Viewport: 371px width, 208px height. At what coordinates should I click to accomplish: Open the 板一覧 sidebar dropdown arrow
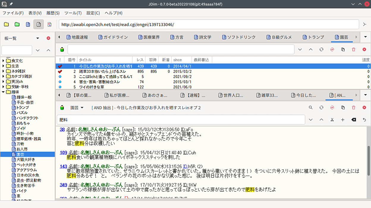coord(38,38)
